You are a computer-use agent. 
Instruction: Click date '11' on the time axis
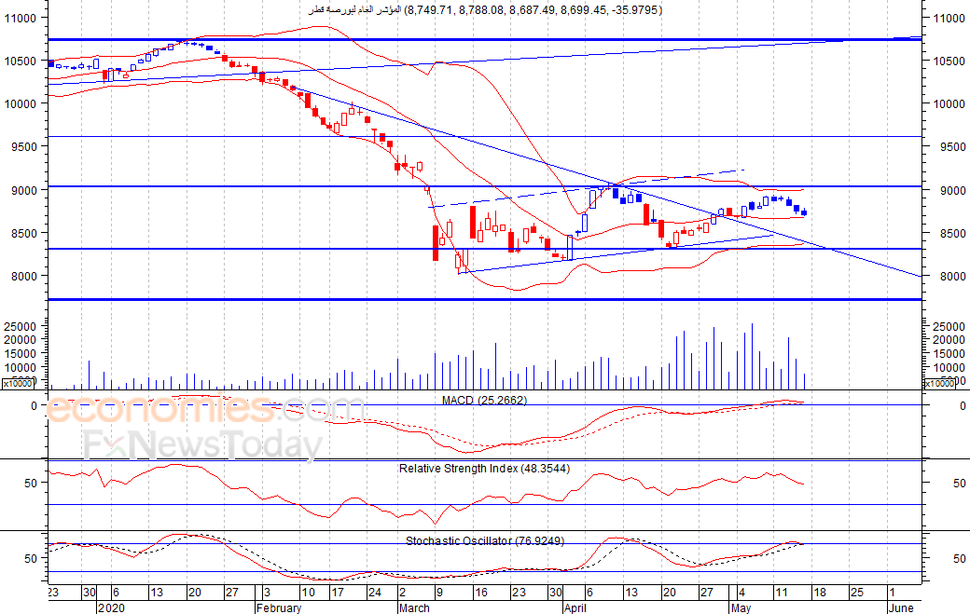782,593
